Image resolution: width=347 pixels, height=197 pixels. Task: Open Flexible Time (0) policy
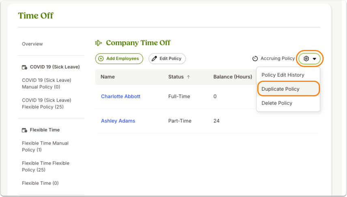coord(40,183)
